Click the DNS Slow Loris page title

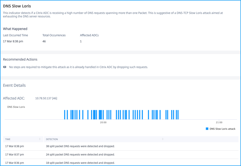coord(17,6)
